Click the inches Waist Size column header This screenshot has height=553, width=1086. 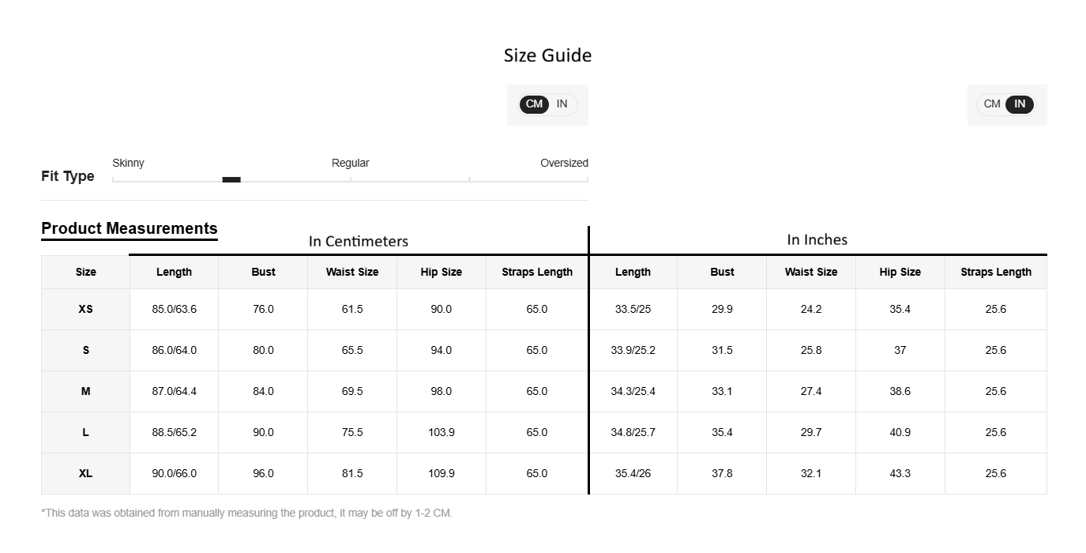811,272
